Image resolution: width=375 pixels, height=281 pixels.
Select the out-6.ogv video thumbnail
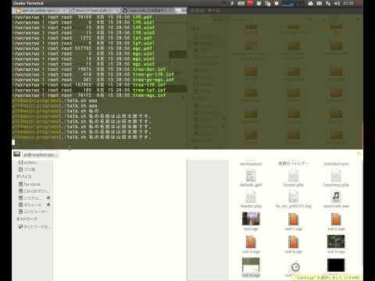(251, 265)
